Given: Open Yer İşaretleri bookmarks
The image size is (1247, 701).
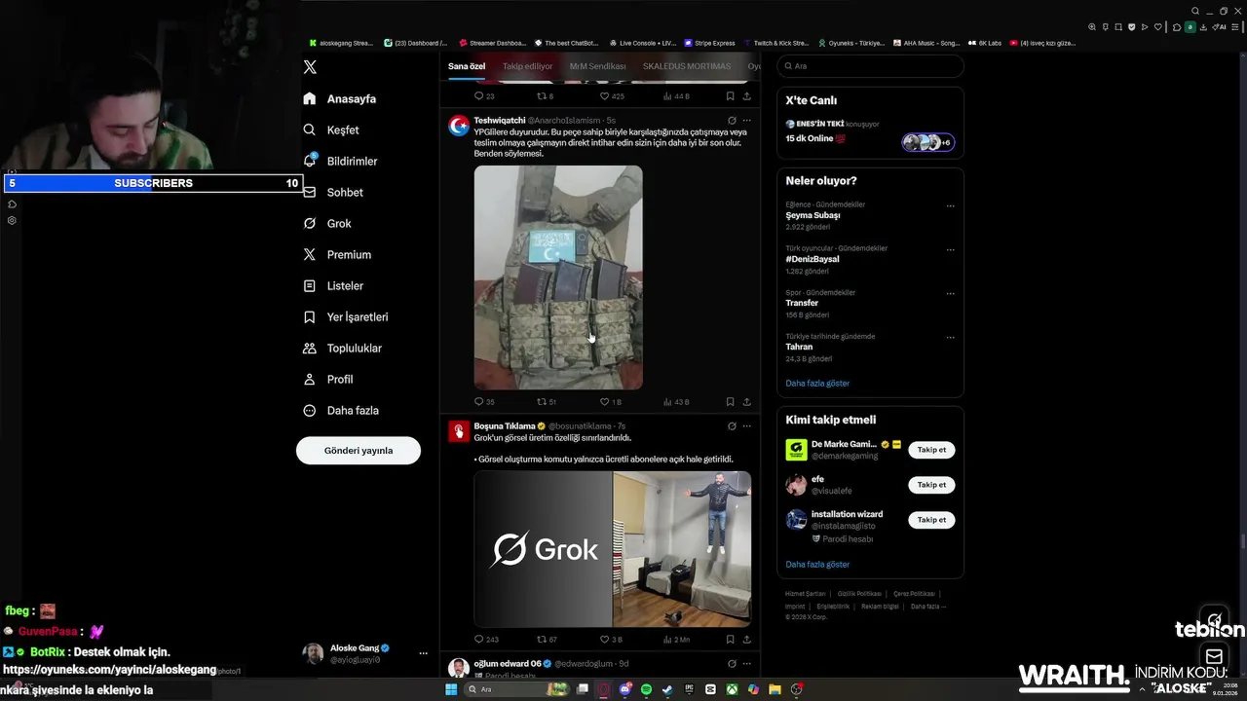Looking at the screenshot, I should pyautogui.click(x=346, y=316).
